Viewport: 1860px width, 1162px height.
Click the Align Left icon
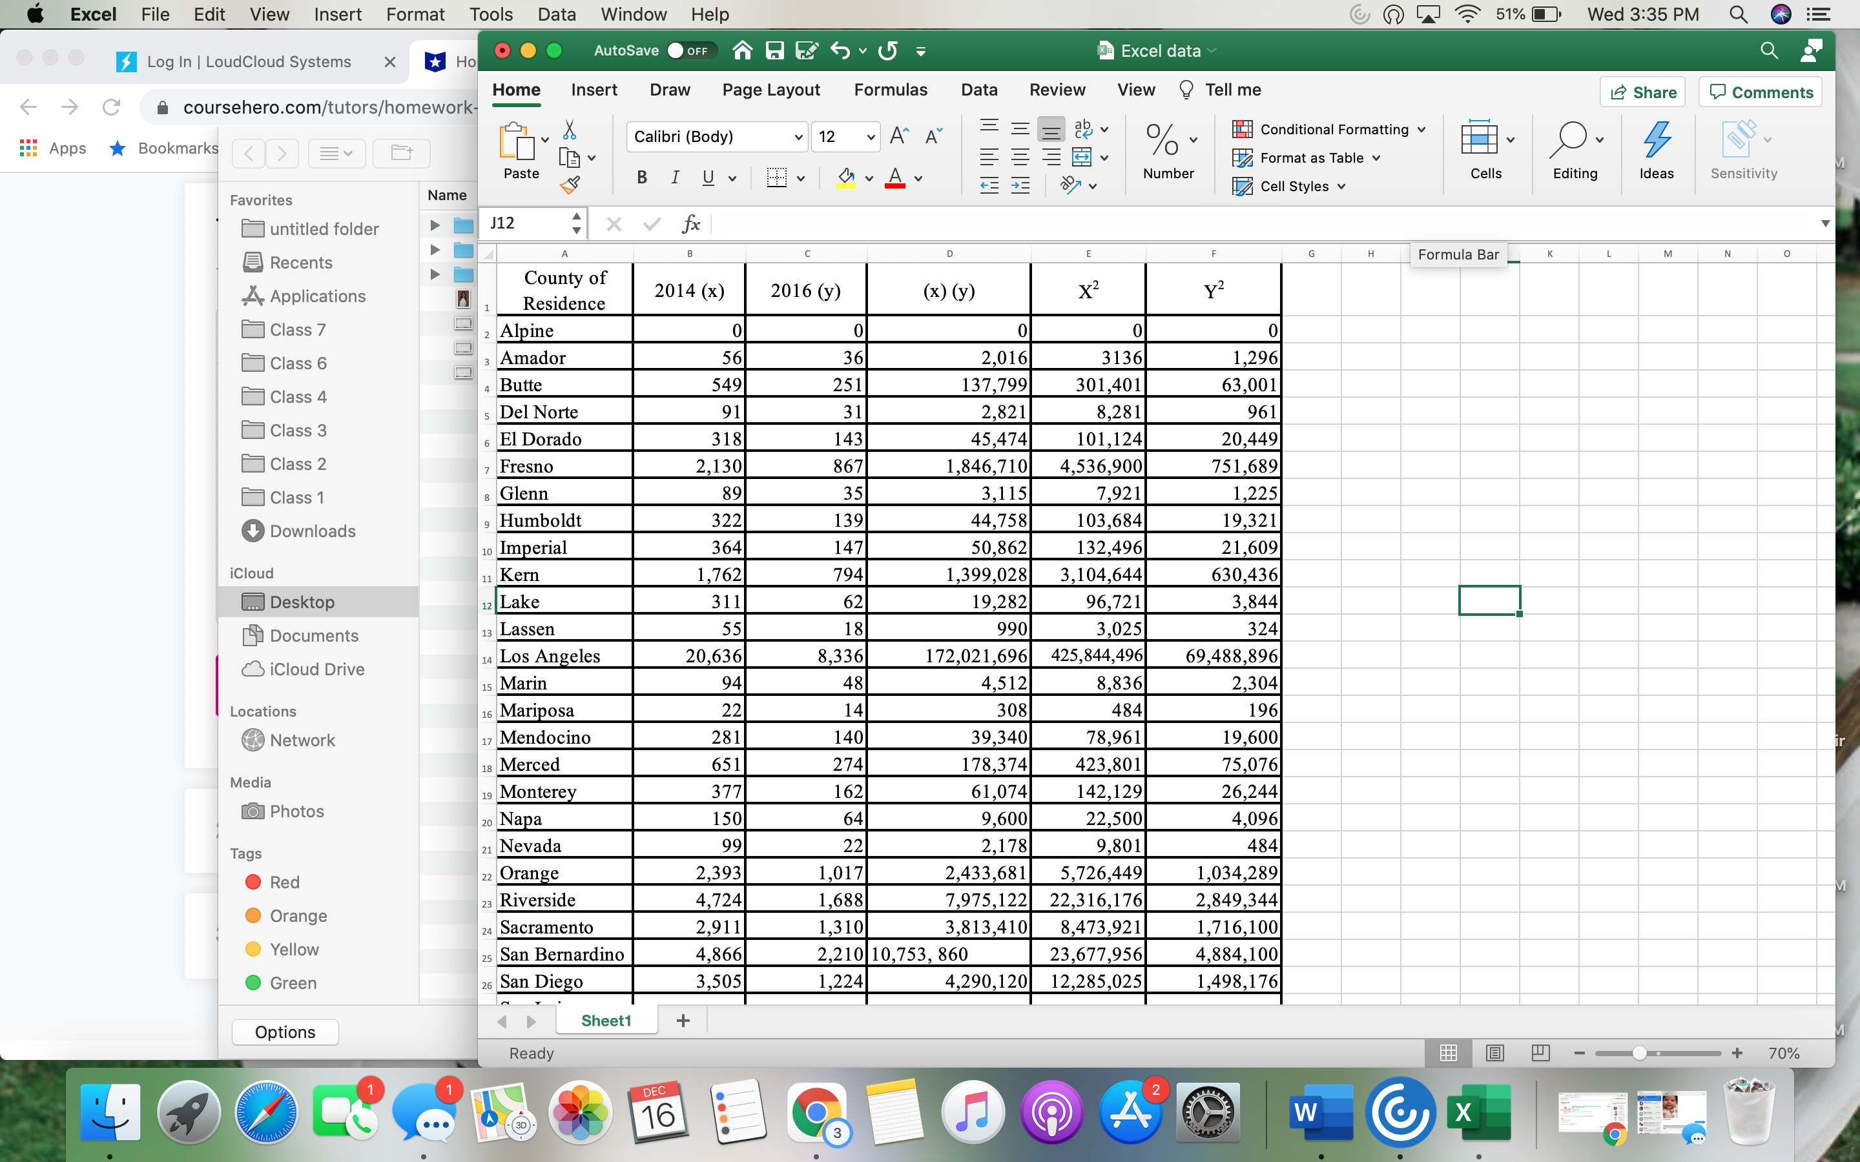pyautogui.click(x=989, y=158)
